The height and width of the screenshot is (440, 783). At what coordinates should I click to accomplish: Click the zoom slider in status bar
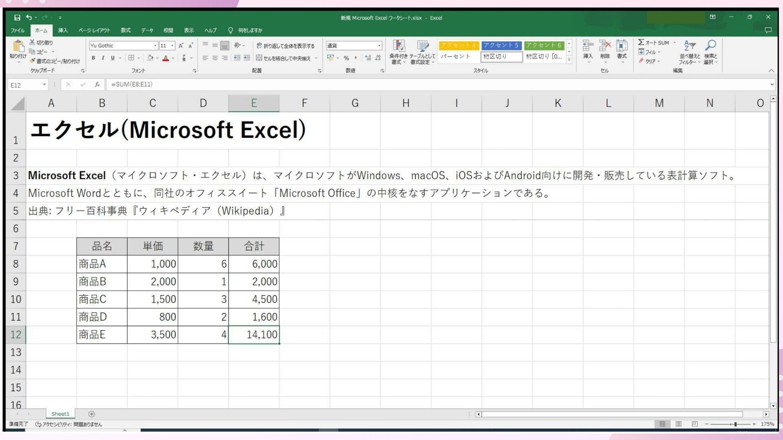(x=730, y=424)
